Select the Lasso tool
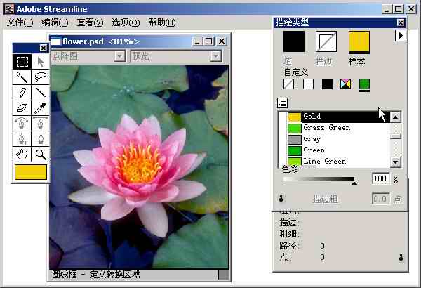This screenshot has width=421, height=288. (x=41, y=77)
